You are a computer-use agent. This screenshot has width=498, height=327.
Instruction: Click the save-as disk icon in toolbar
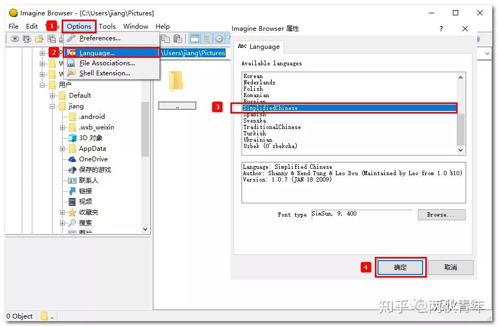coord(51,39)
